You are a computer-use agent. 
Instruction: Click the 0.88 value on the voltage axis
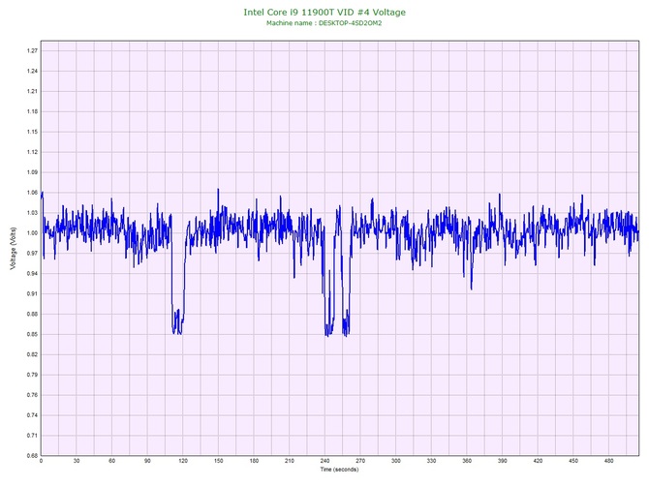32,314
